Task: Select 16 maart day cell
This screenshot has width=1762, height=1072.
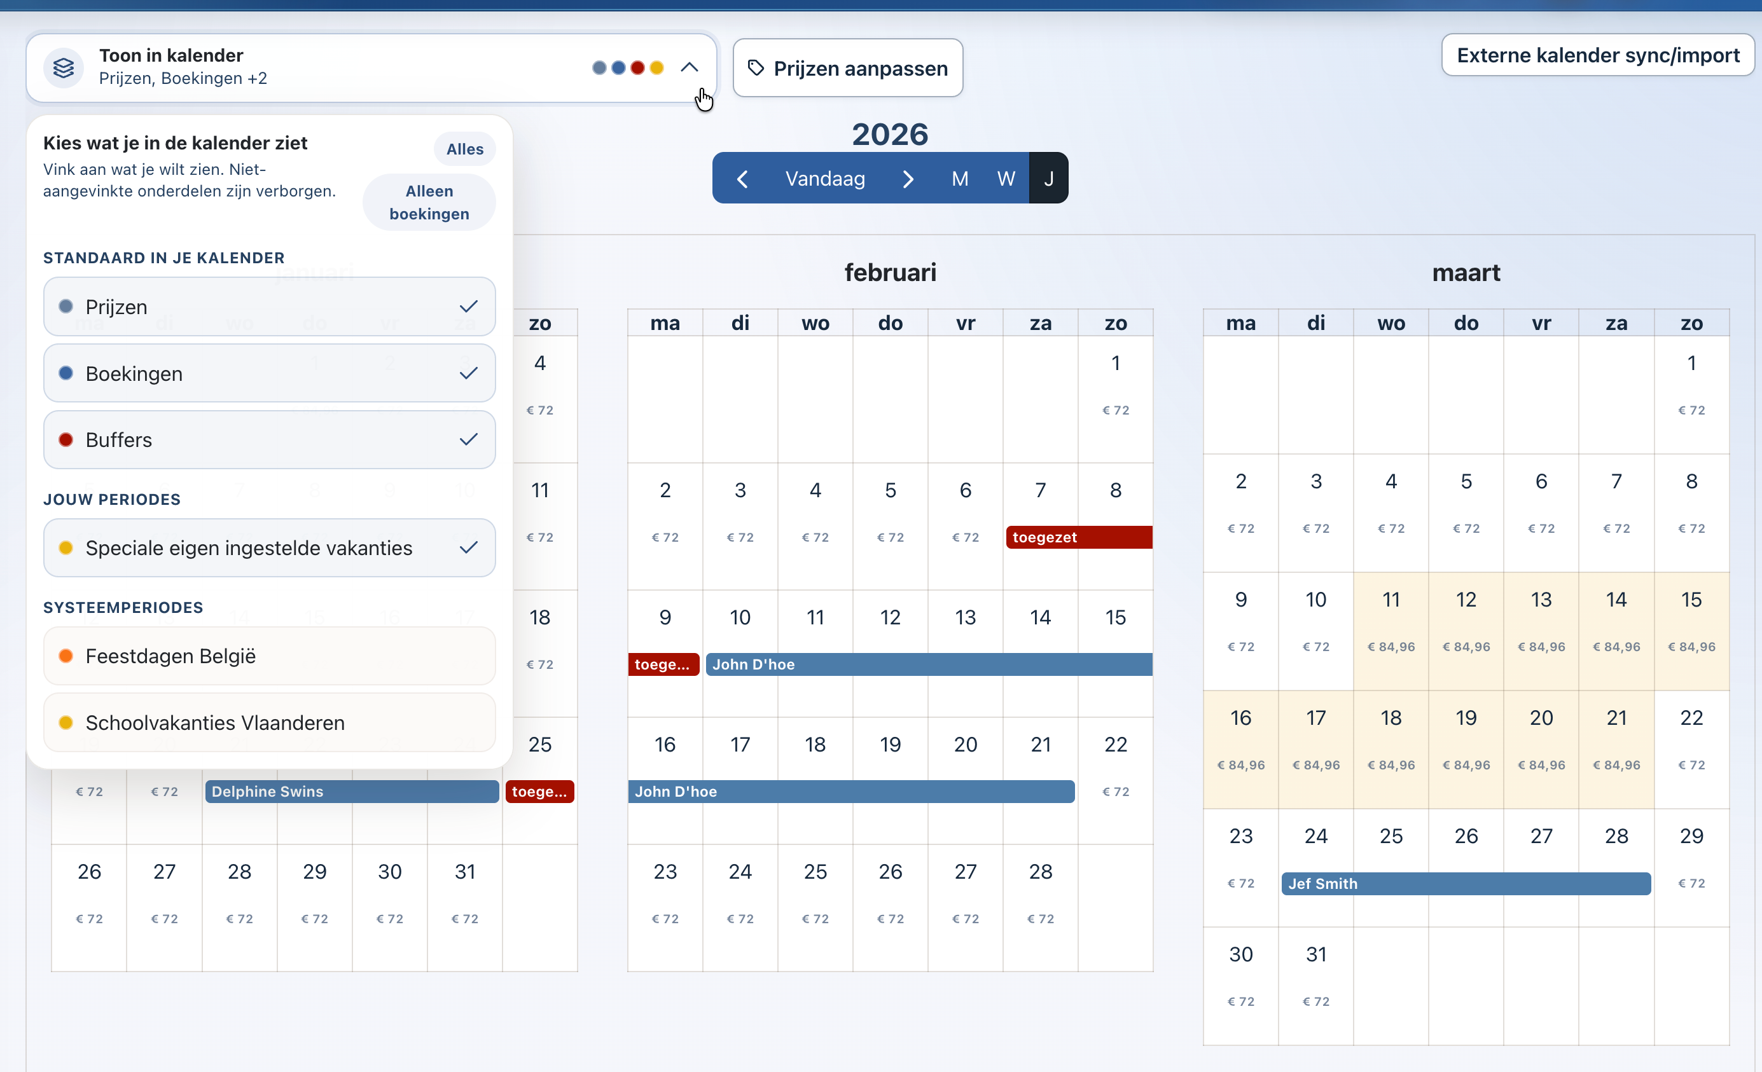Action: point(1240,750)
